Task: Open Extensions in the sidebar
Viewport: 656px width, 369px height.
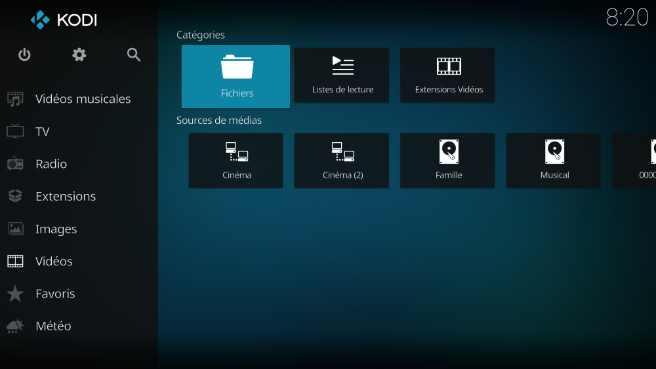Action: coord(66,196)
